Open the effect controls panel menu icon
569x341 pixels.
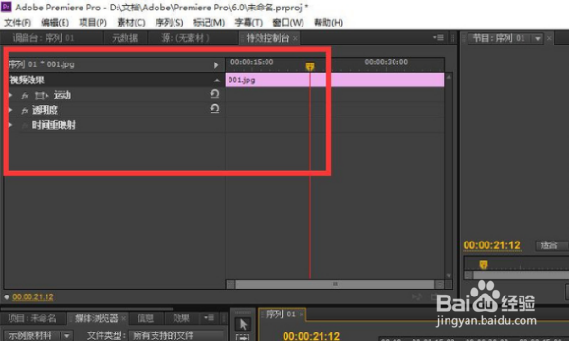point(438,37)
